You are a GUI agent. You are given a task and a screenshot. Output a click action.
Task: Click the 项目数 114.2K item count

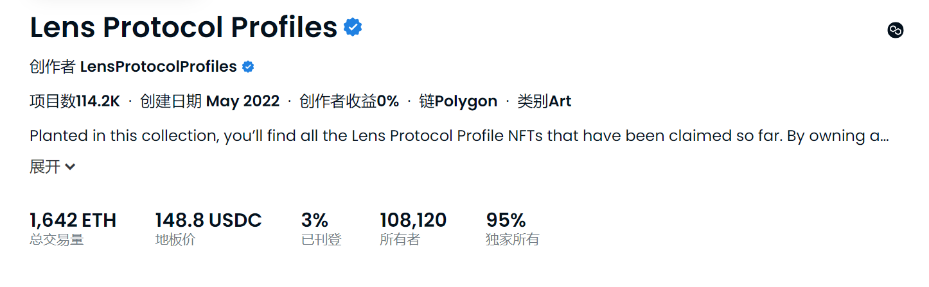(75, 101)
